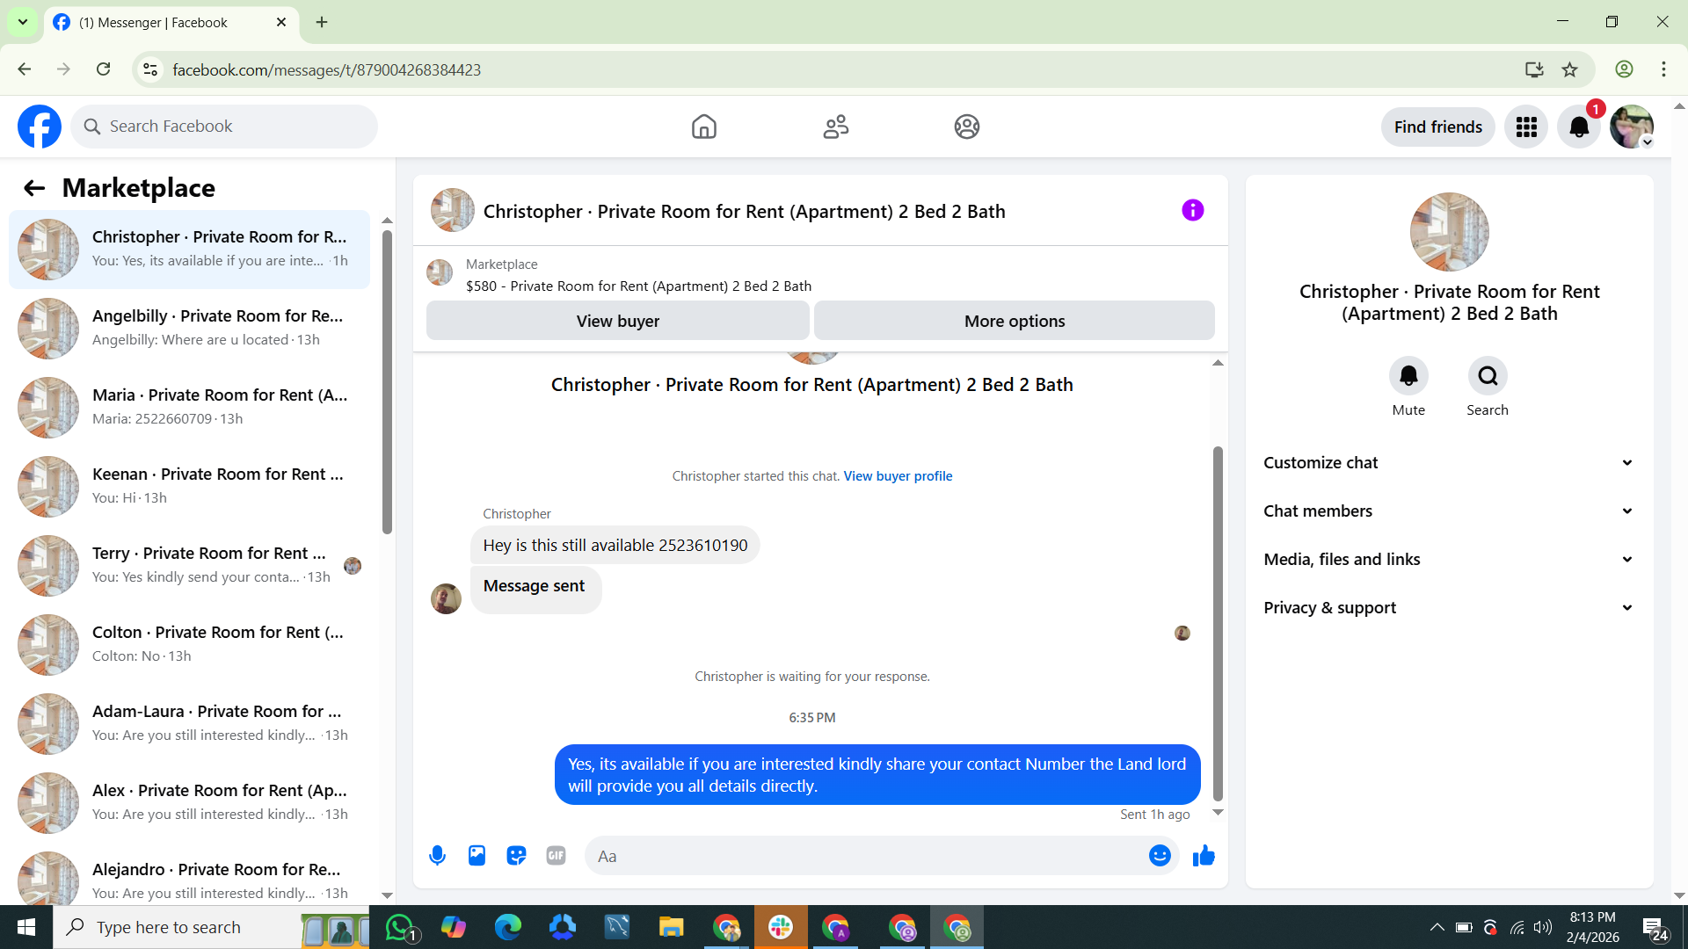Image resolution: width=1688 pixels, height=949 pixels.
Task: Open notifications bell in top bar
Action: pos(1579,127)
